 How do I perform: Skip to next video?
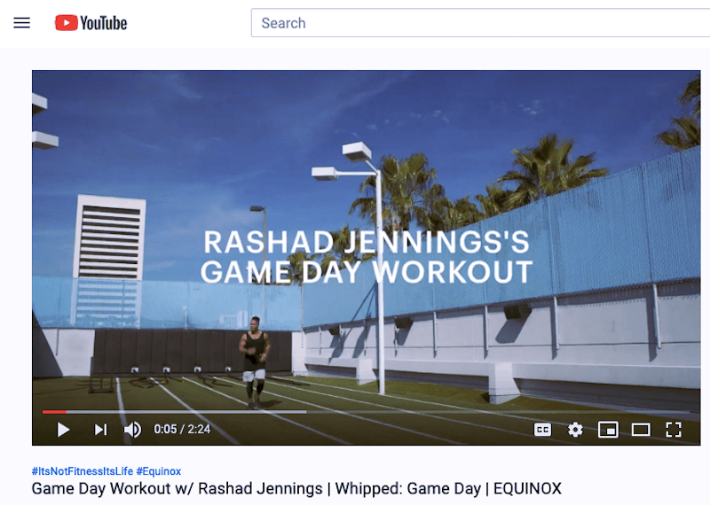pos(100,430)
